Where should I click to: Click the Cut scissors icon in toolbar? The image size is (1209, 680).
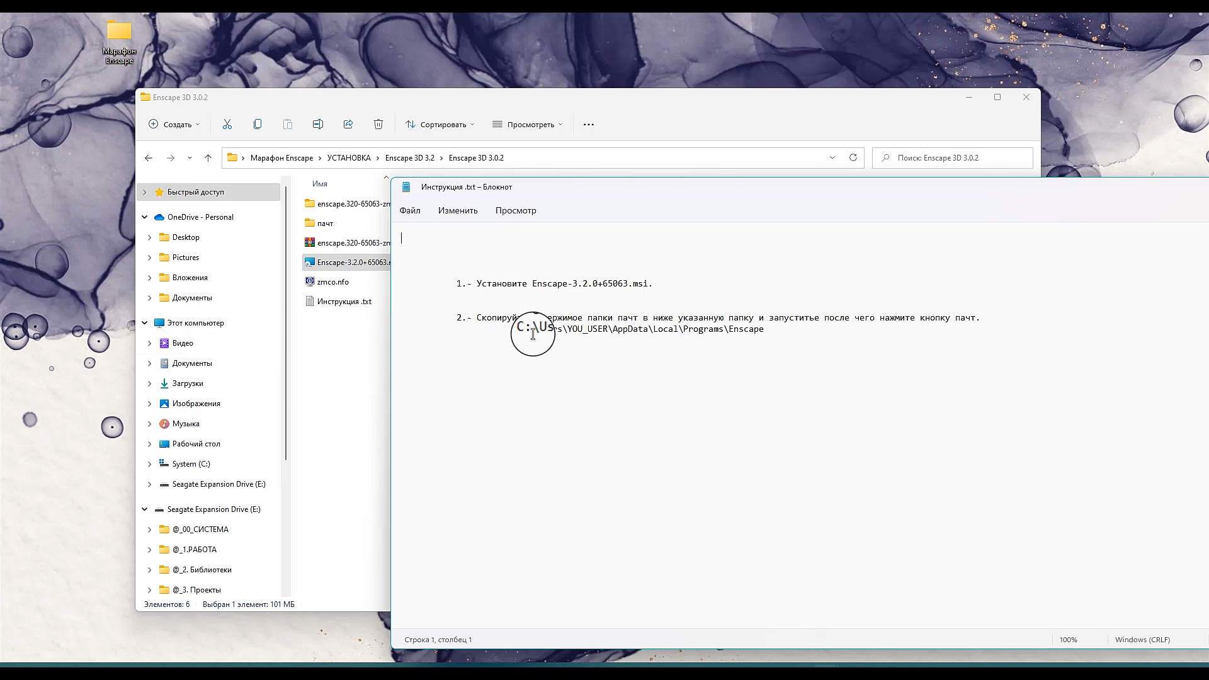point(227,124)
